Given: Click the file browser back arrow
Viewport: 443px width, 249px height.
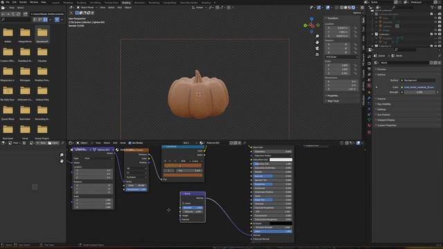Looking at the screenshot, I should click(x=3, y=14).
